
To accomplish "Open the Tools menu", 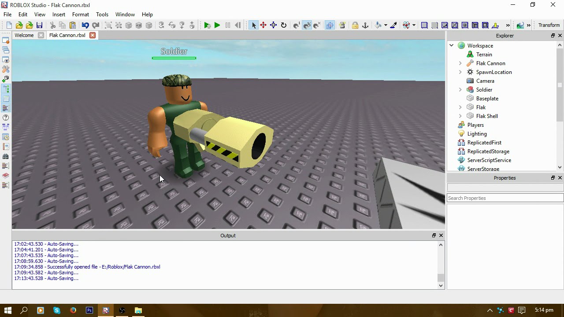I will point(102,15).
